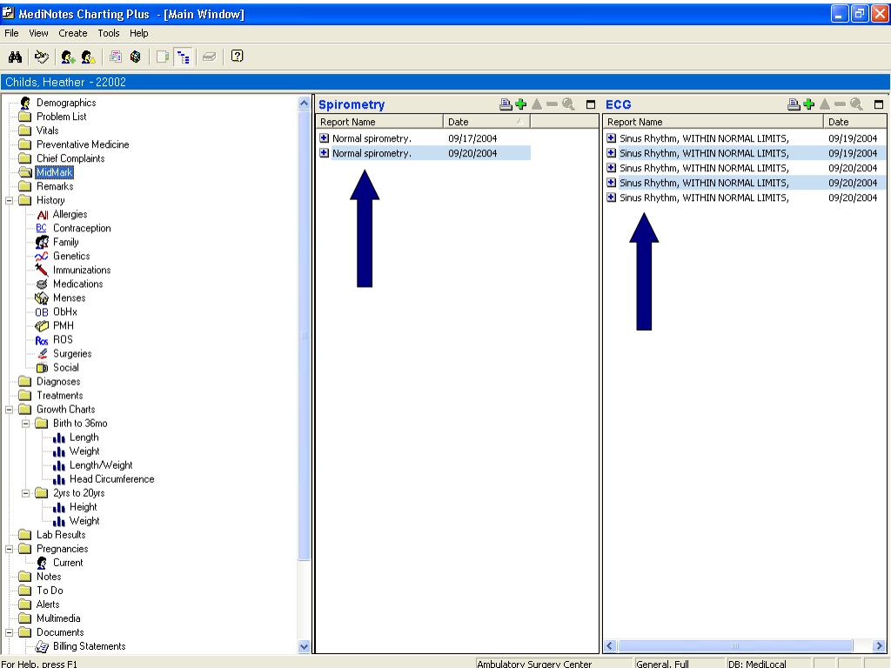Open the Help menu
Image resolution: width=891 pixels, height=668 pixels.
coord(138,33)
